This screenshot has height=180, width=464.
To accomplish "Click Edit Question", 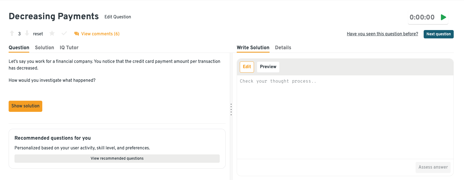I will coord(118,17).
